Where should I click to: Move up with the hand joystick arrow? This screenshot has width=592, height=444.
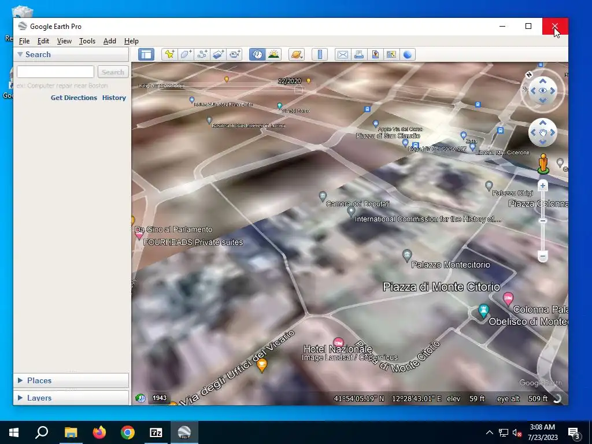click(542, 123)
